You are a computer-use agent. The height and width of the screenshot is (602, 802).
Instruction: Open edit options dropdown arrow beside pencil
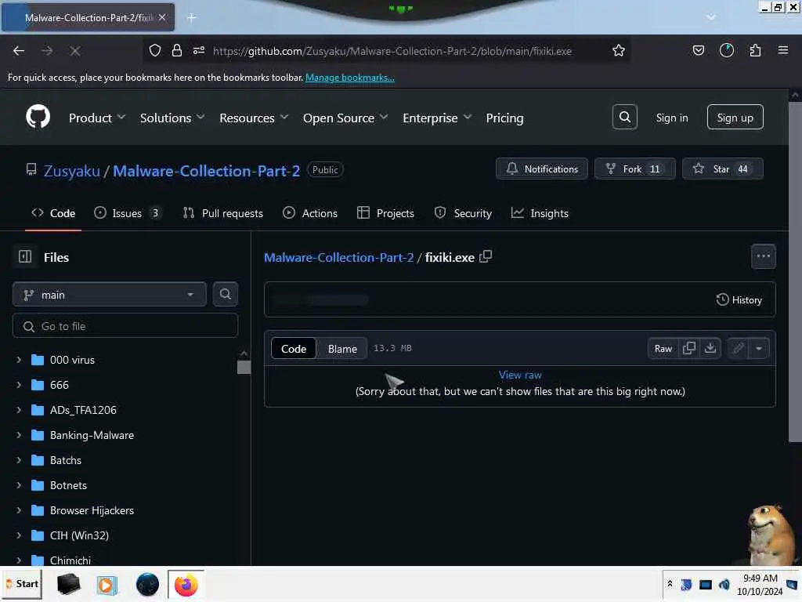click(x=759, y=348)
